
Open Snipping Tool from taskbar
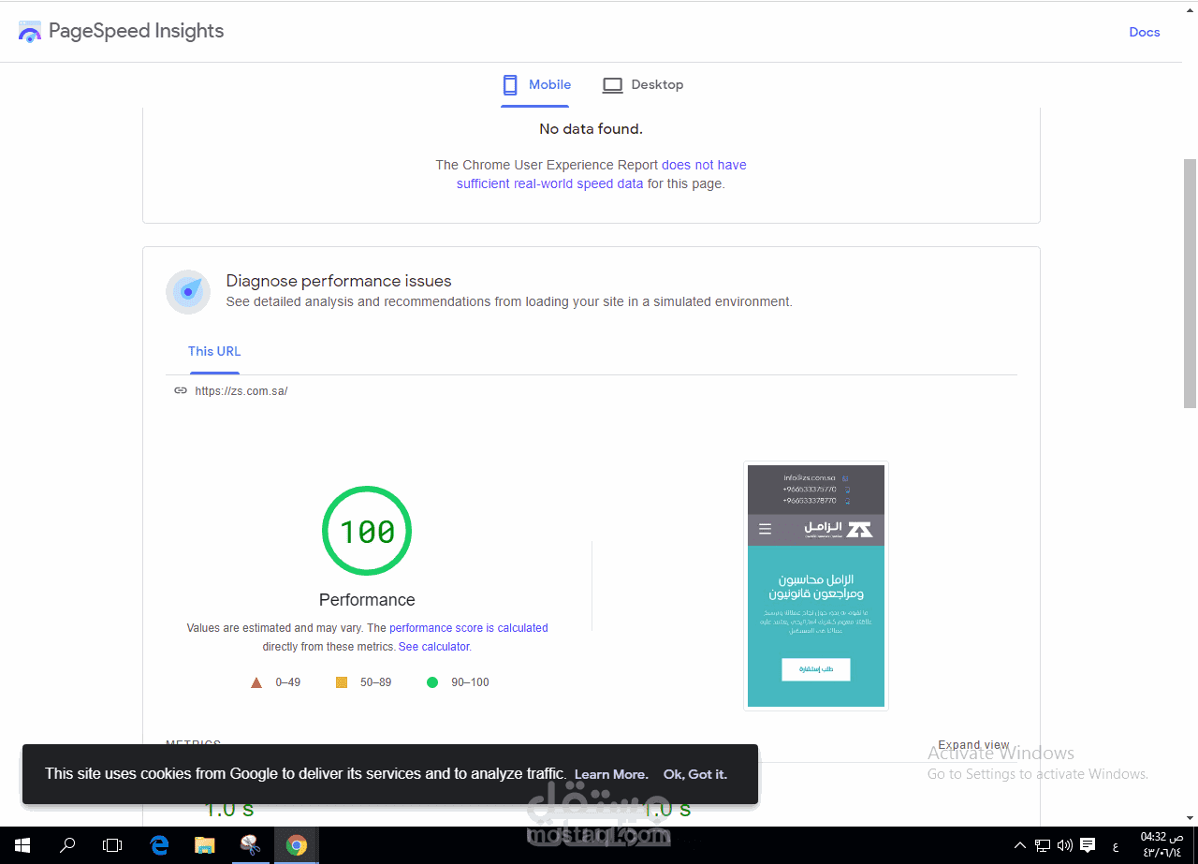tap(250, 845)
